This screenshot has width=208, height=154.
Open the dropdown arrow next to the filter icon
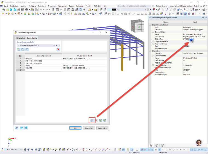pyautogui.click(x=156, y=10)
